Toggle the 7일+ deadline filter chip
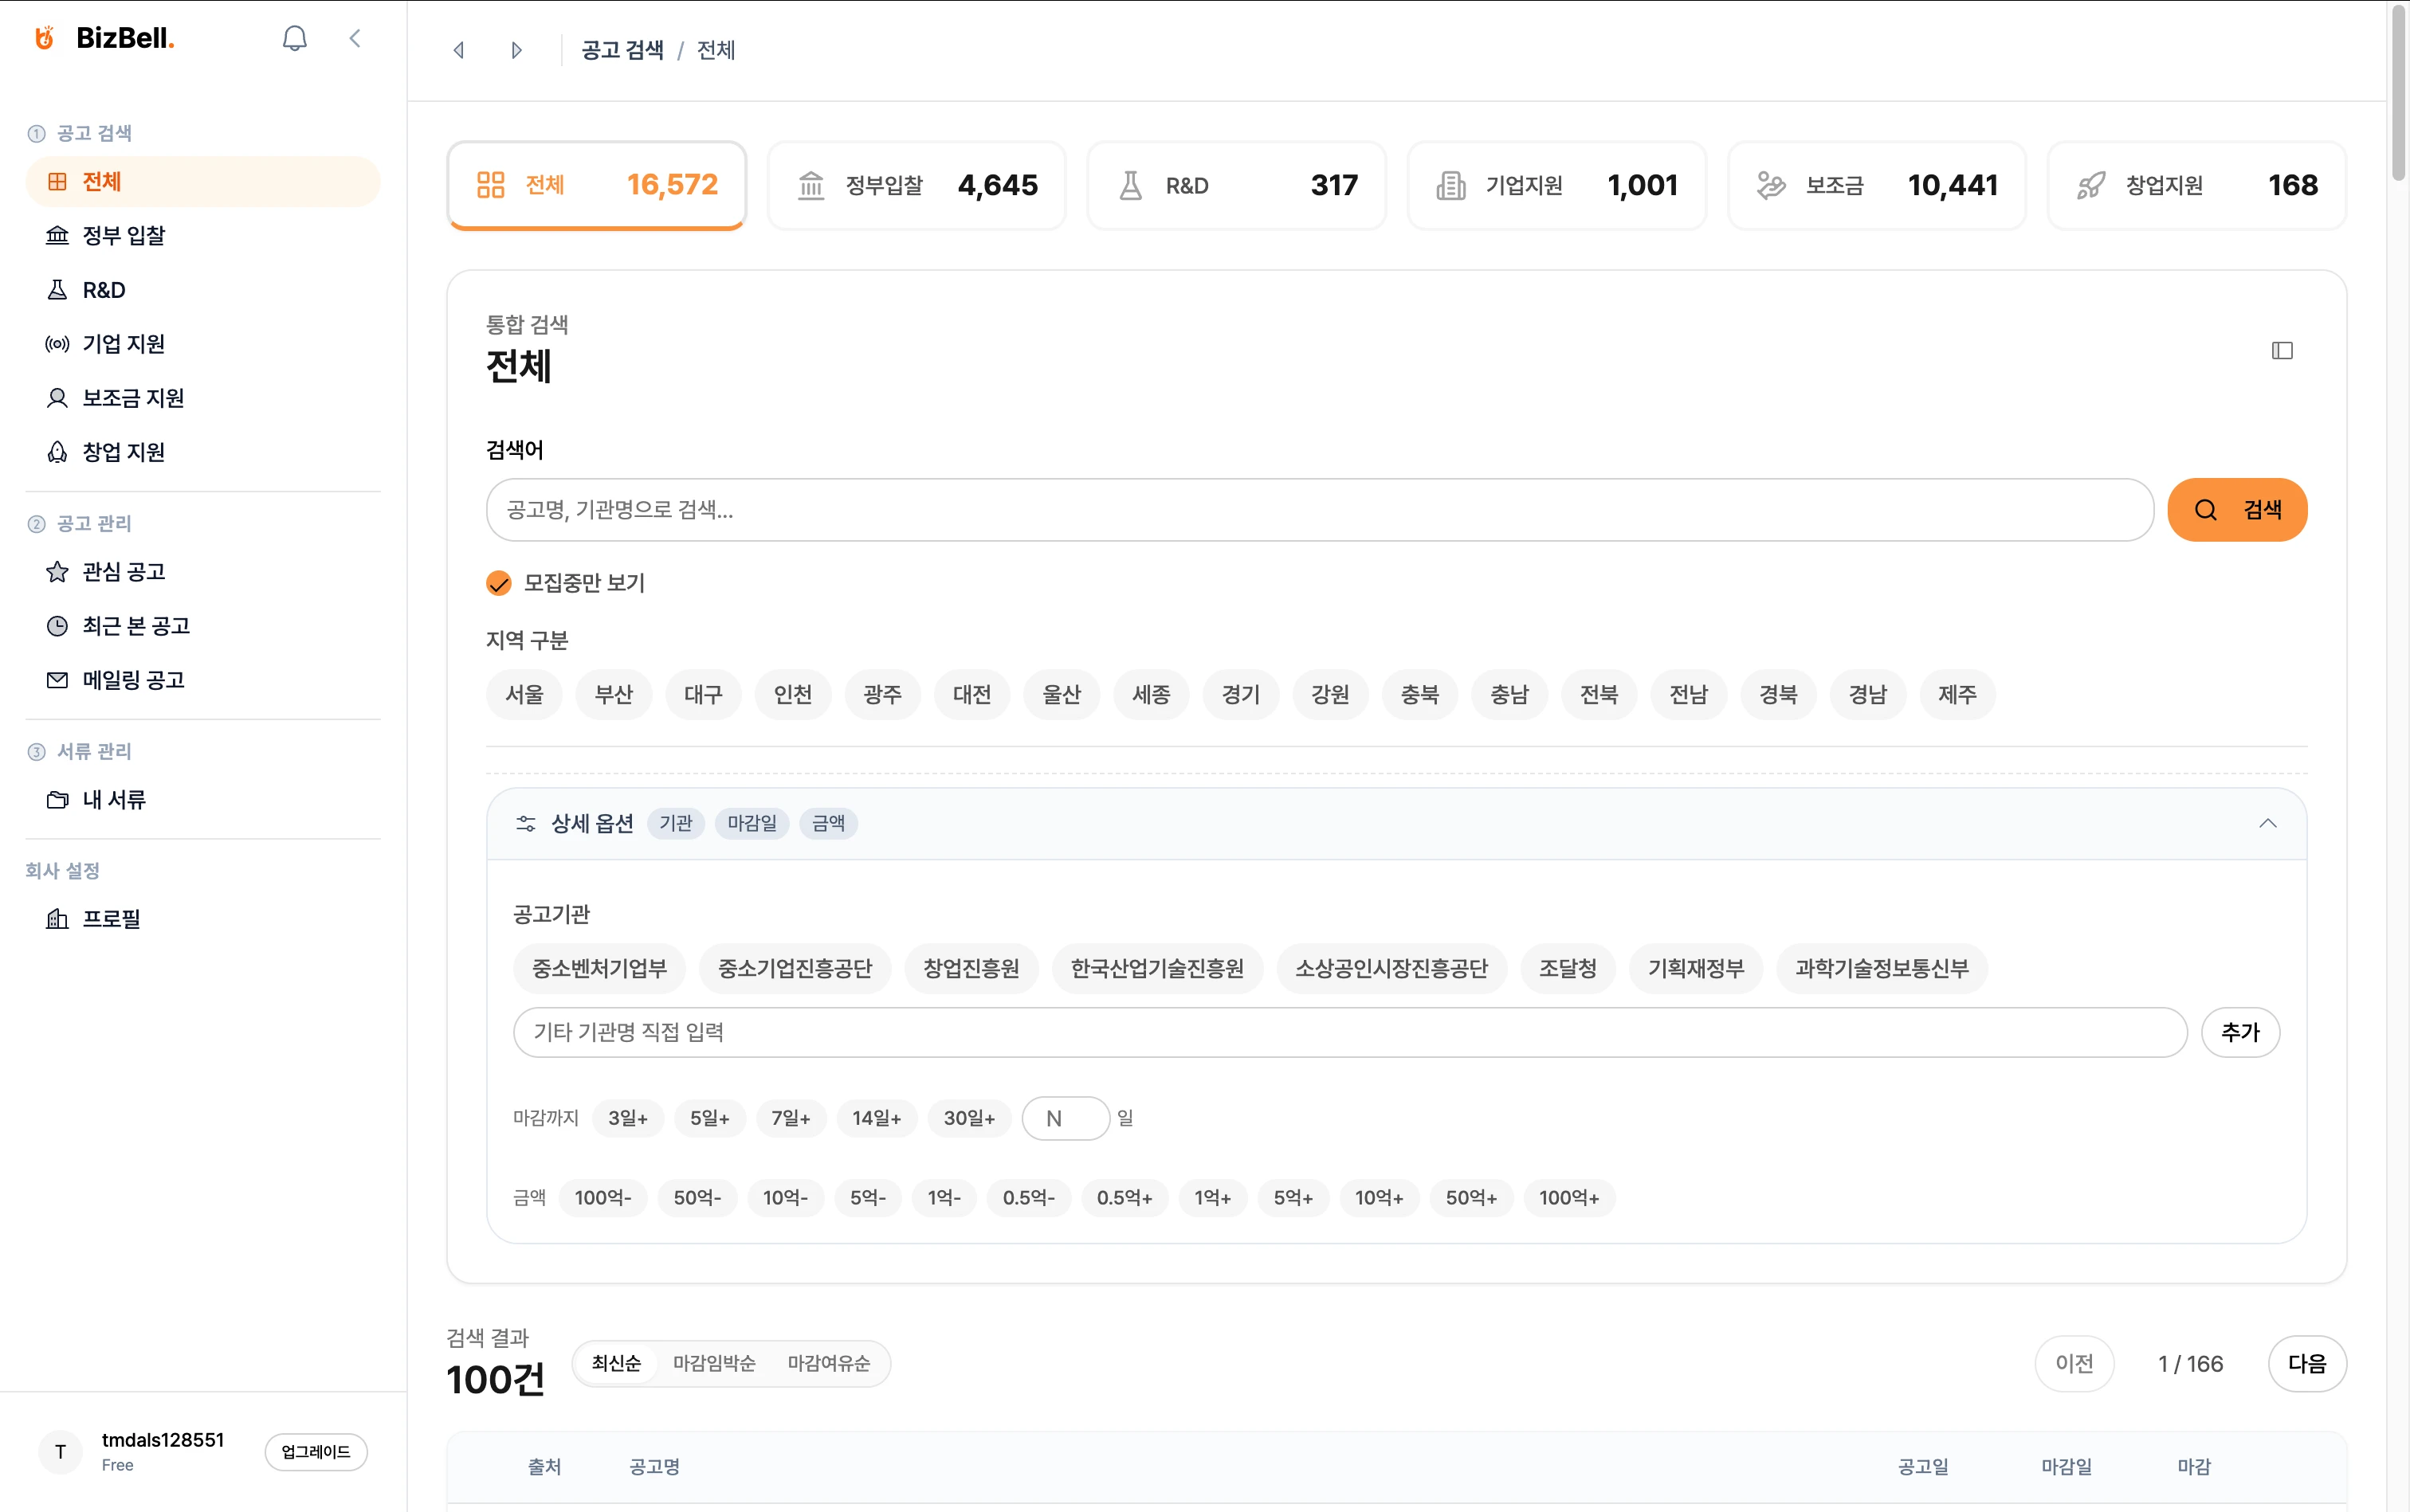The height and width of the screenshot is (1512, 2410). (791, 1118)
